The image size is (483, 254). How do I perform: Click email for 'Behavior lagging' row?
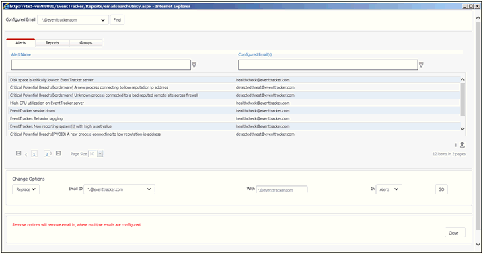(x=263, y=118)
